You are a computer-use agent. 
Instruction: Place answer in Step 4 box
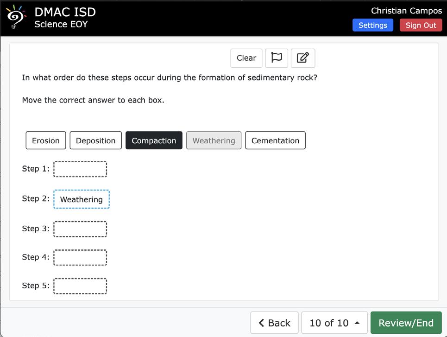pos(80,258)
